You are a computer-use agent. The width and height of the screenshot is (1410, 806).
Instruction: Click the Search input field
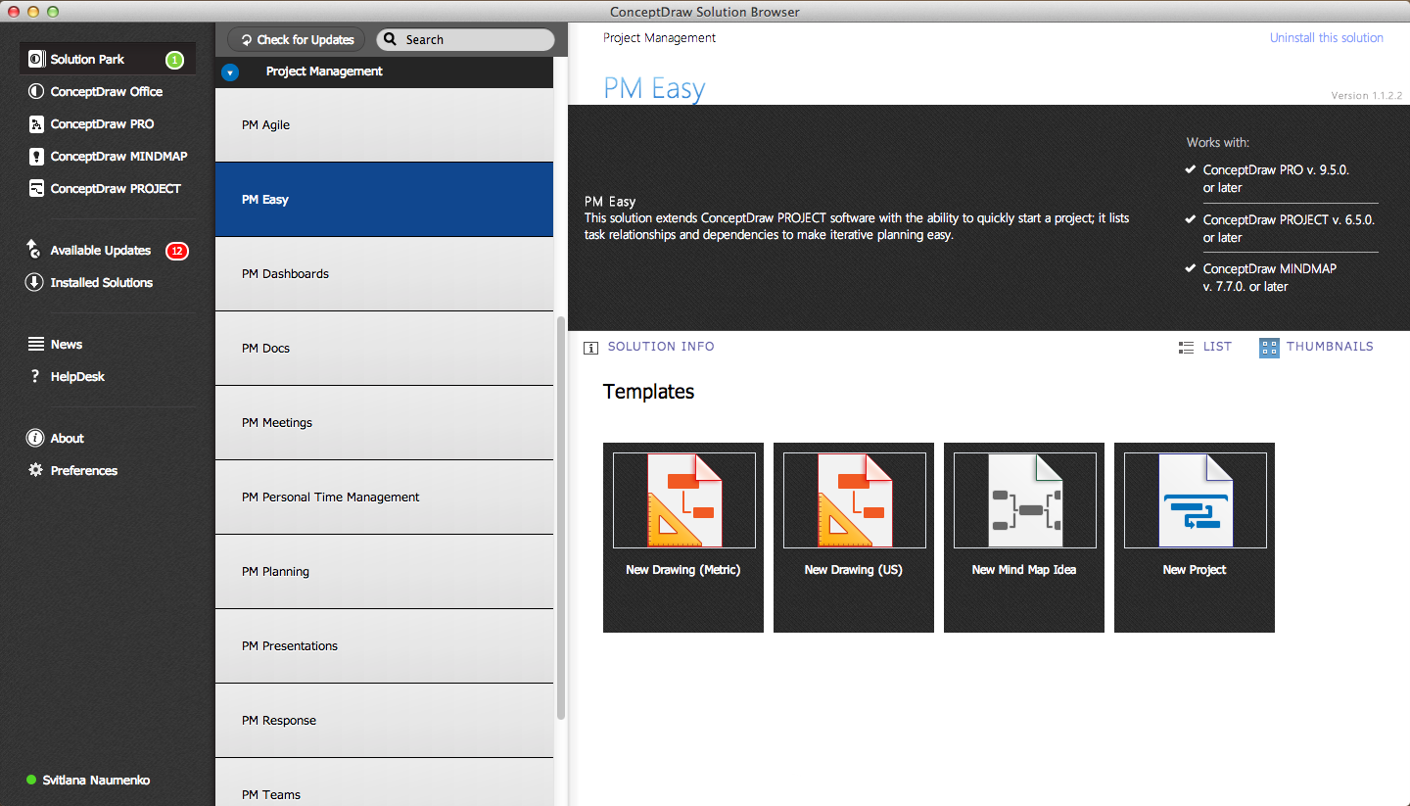465,40
